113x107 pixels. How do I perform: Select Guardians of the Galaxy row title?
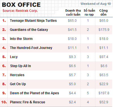(29, 30)
